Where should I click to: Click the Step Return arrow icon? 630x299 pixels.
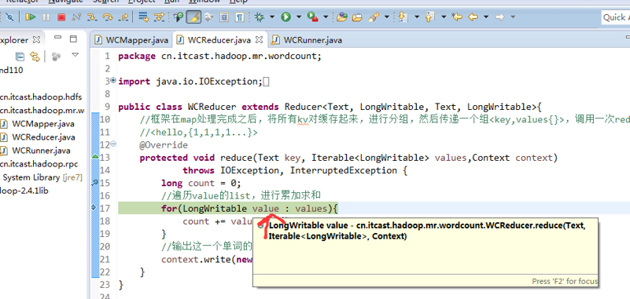click(x=123, y=17)
